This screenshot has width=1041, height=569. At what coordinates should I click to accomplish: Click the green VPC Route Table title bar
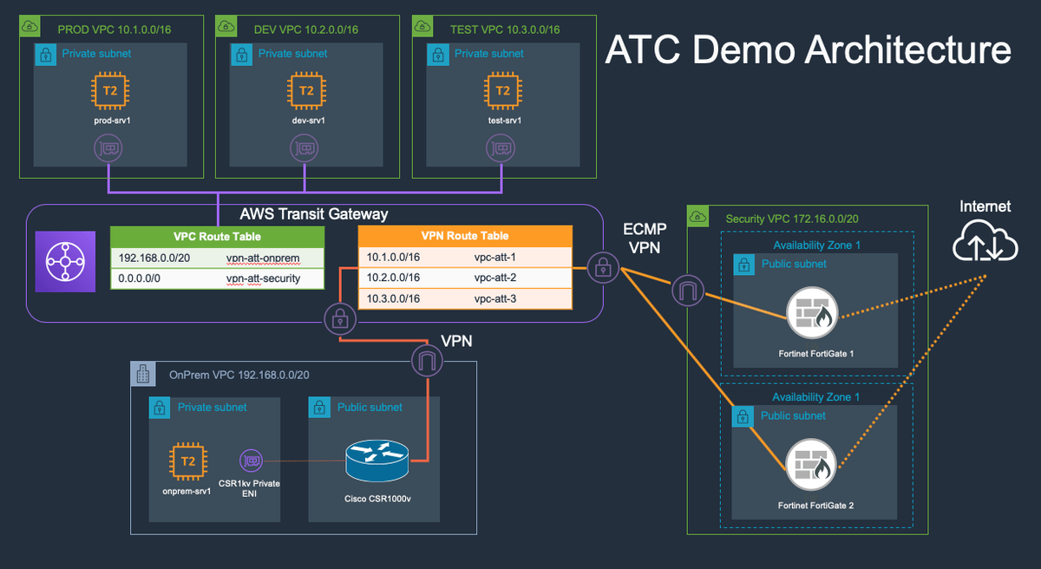(x=217, y=236)
